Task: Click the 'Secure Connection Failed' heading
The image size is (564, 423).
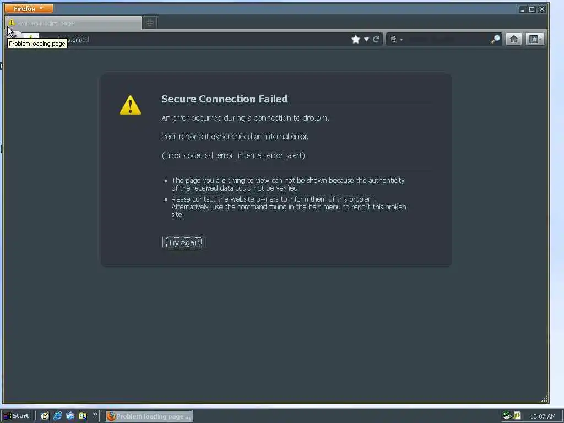Action: pos(224,99)
